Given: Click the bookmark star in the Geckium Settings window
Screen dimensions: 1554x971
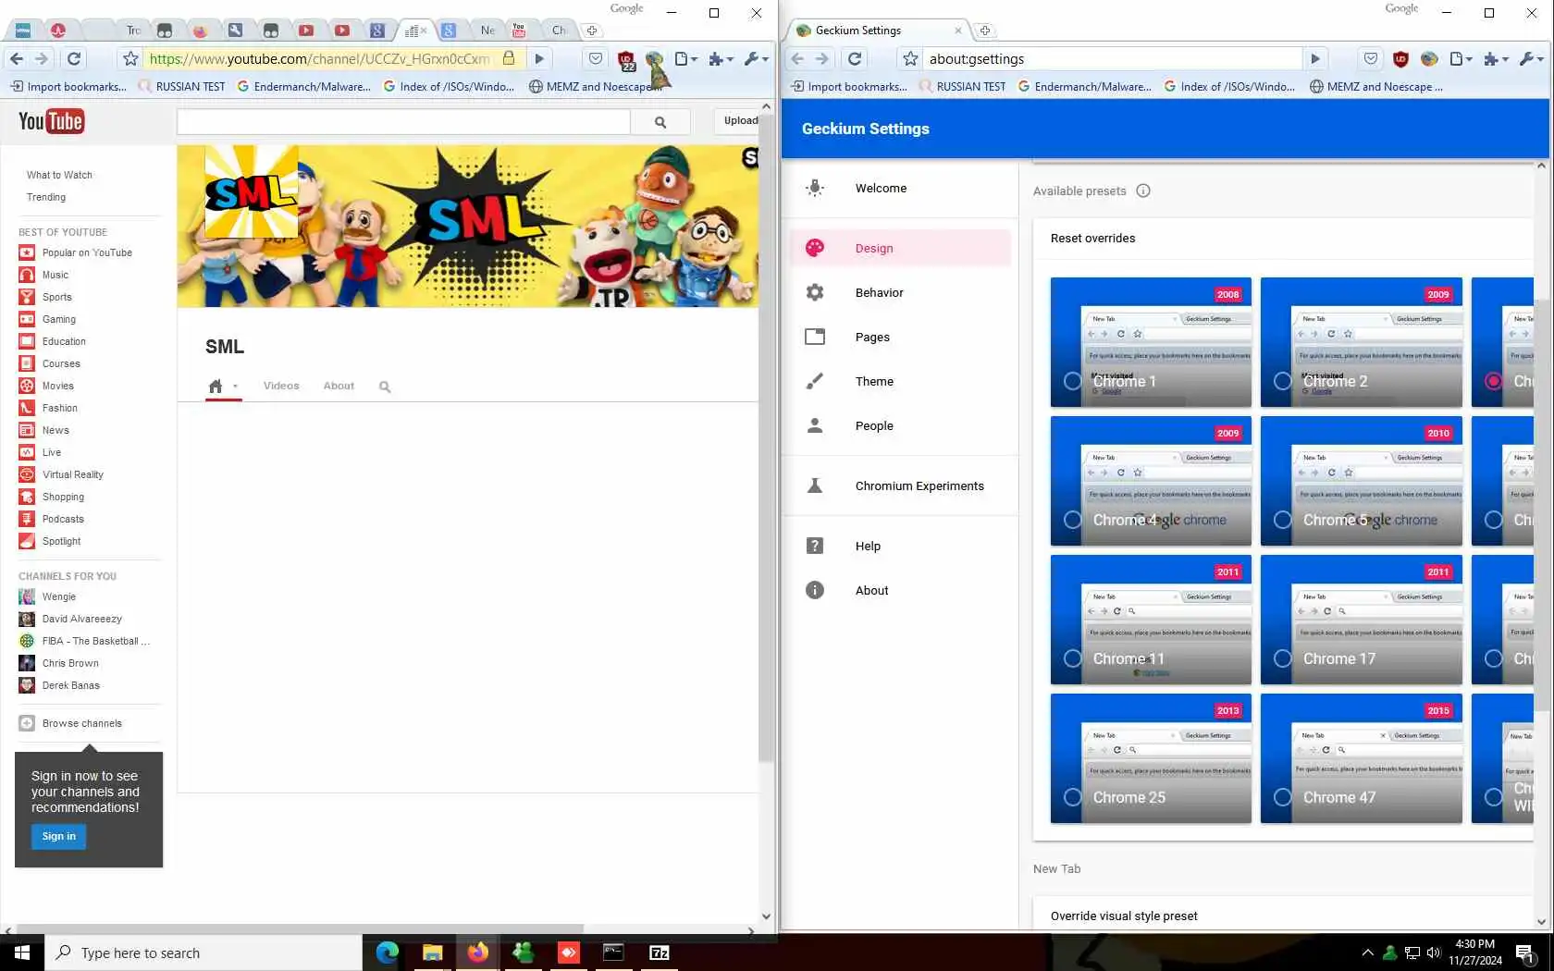Looking at the screenshot, I should click(911, 58).
